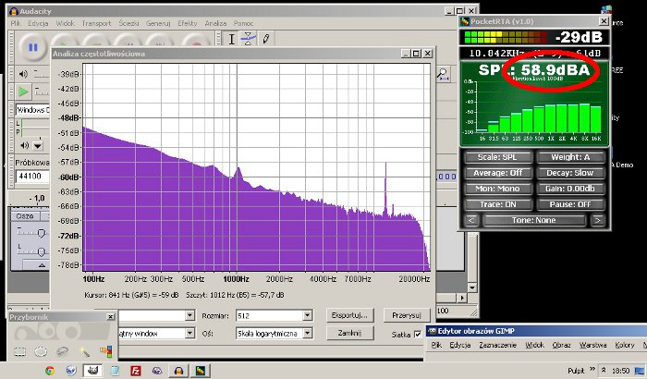The height and width of the screenshot is (379, 647).
Task: Open the Plik menu in Audacity
Action: click(16, 23)
